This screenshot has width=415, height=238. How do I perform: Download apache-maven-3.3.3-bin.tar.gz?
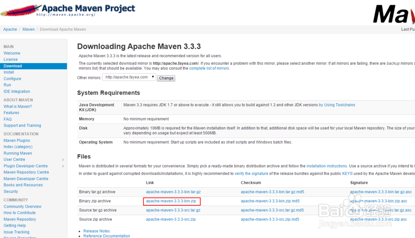click(x=173, y=192)
